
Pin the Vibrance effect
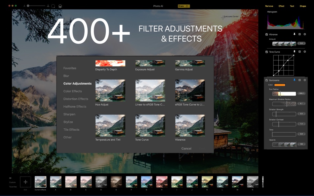tap(294, 34)
